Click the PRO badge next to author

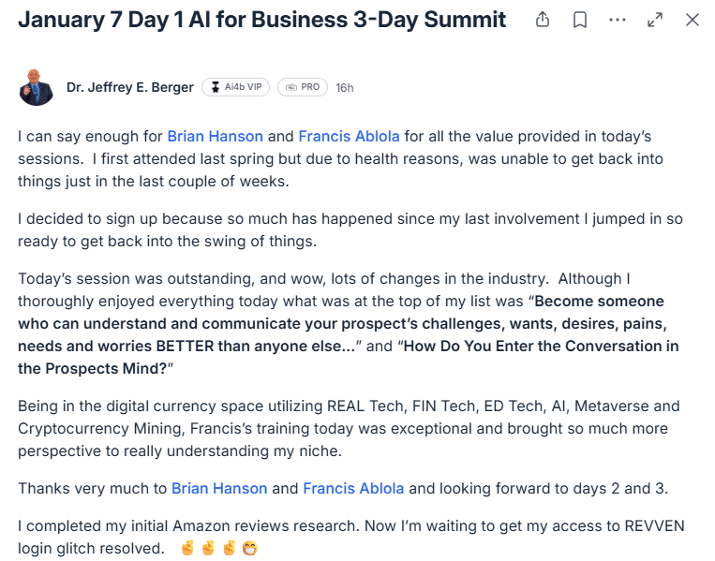coord(302,87)
